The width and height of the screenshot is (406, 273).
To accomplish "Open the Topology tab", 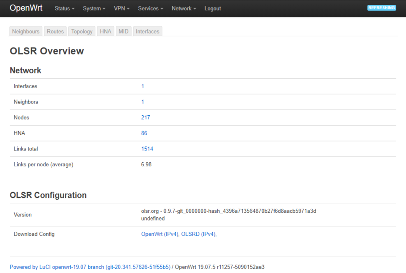I will coord(81,31).
